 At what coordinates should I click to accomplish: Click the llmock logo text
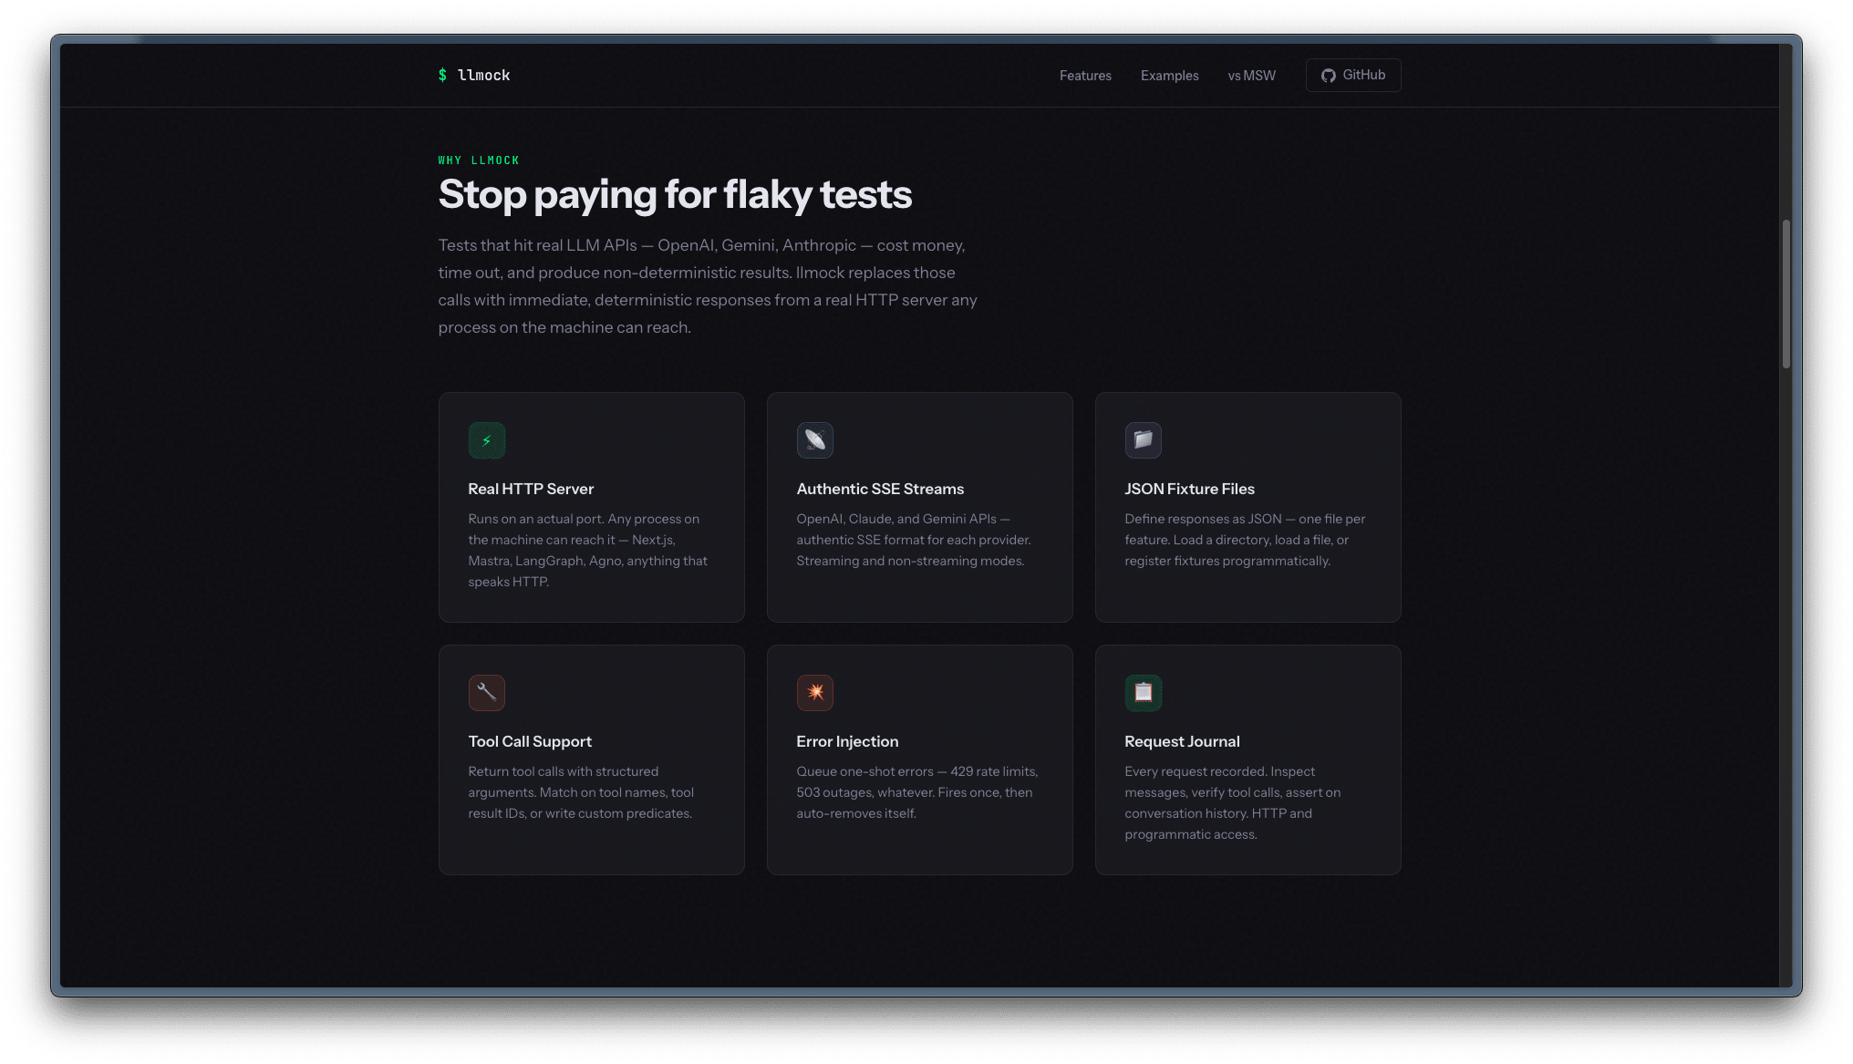(x=483, y=76)
